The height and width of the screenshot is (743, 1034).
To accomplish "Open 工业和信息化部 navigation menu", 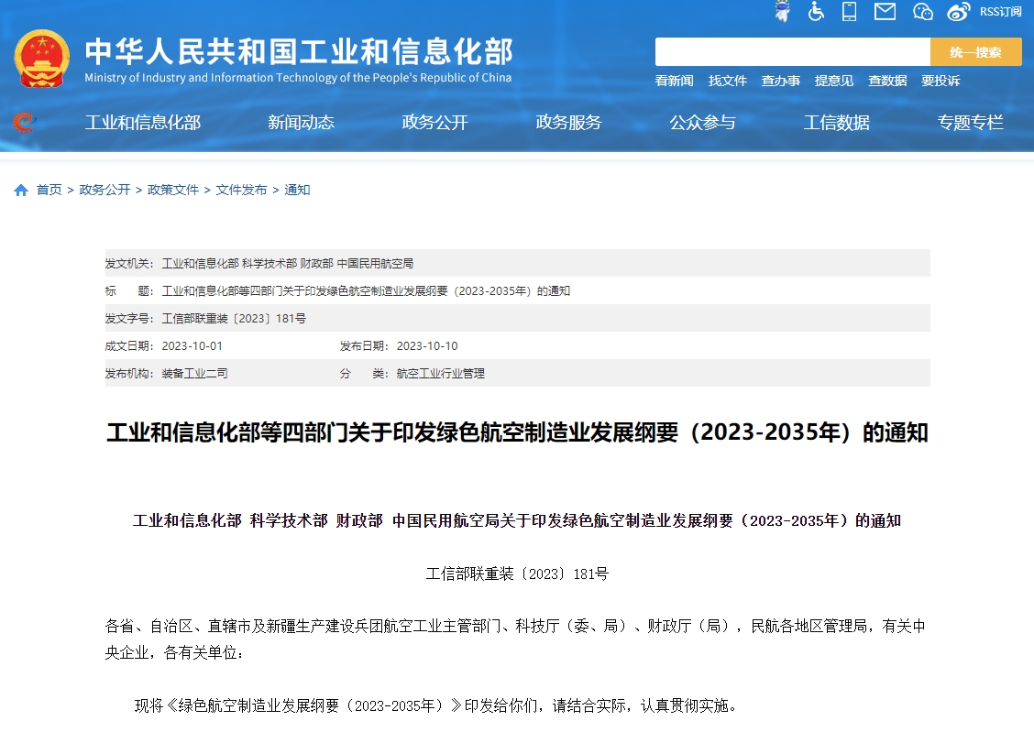I will [x=143, y=123].
